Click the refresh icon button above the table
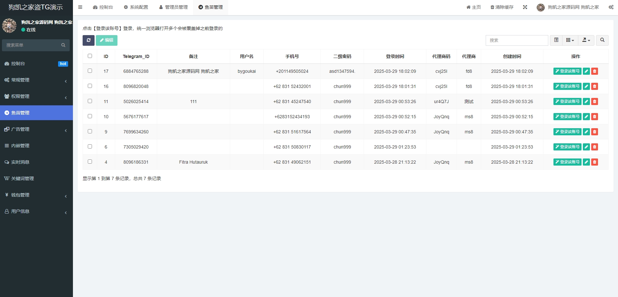Viewport: 618px width, 297px height. point(88,40)
